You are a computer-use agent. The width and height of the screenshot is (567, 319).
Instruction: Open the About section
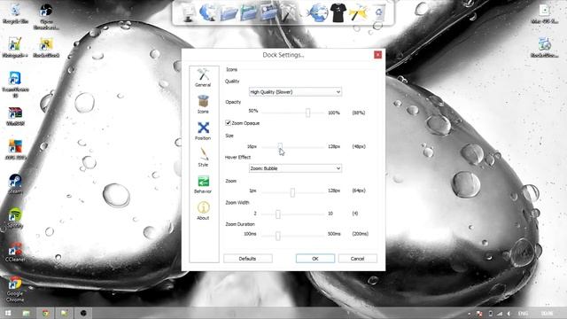point(203,211)
